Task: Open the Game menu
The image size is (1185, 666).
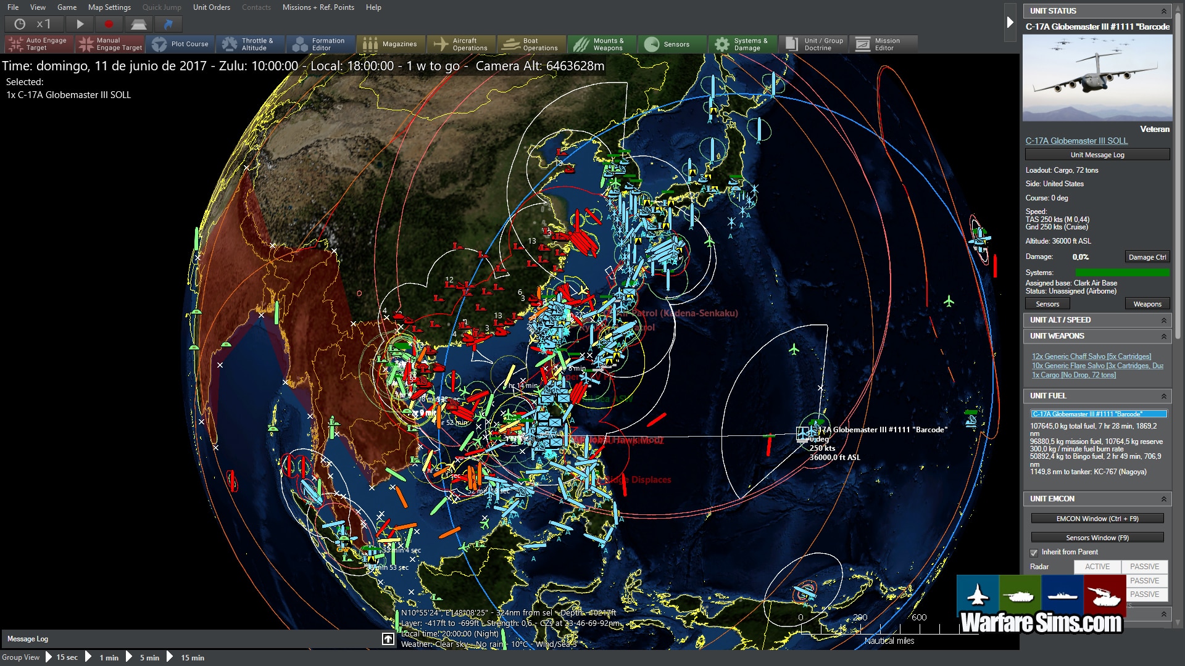Action: (x=67, y=7)
